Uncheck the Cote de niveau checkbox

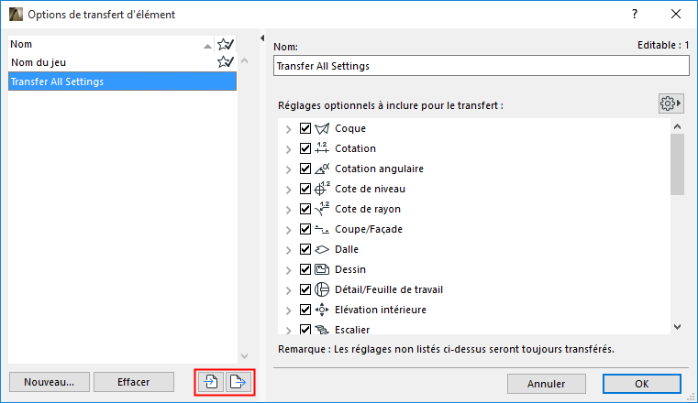[x=305, y=189]
